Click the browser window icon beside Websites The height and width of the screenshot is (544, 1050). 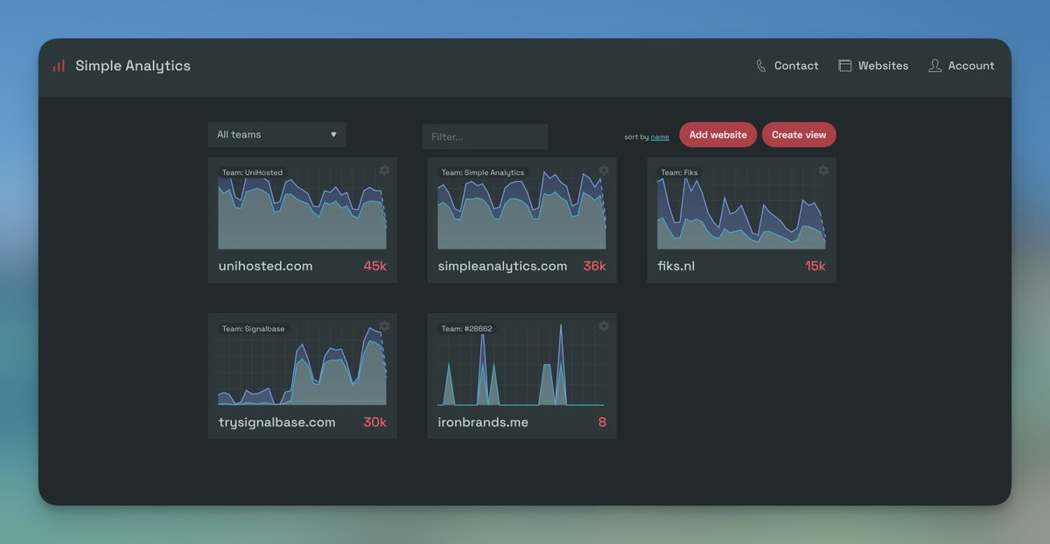pyautogui.click(x=845, y=66)
